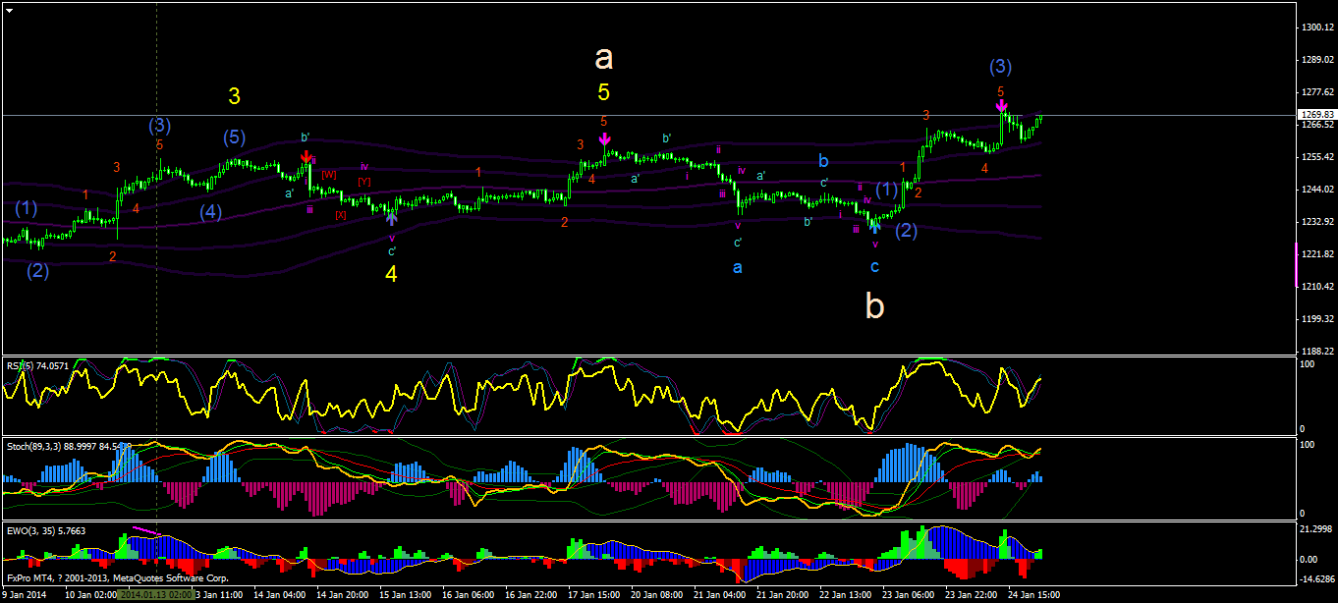The width and height of the screenshot is (1338, 603).
Task: Click price scale value 1289.02
Action: click(1317, 60)
